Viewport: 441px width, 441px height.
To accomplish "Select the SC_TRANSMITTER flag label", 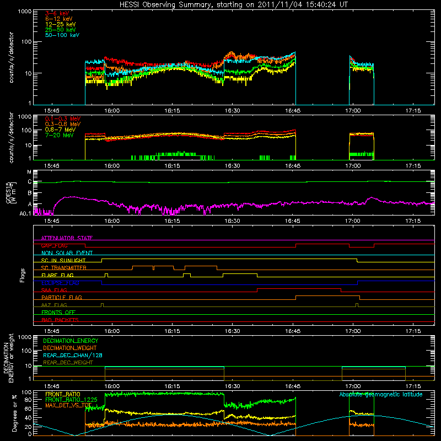I will (x=64, y=267).
